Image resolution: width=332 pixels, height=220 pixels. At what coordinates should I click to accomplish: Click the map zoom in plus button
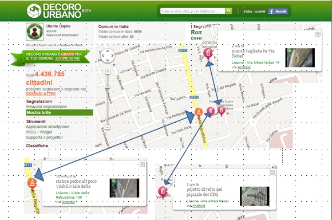[x=108, y=72]
